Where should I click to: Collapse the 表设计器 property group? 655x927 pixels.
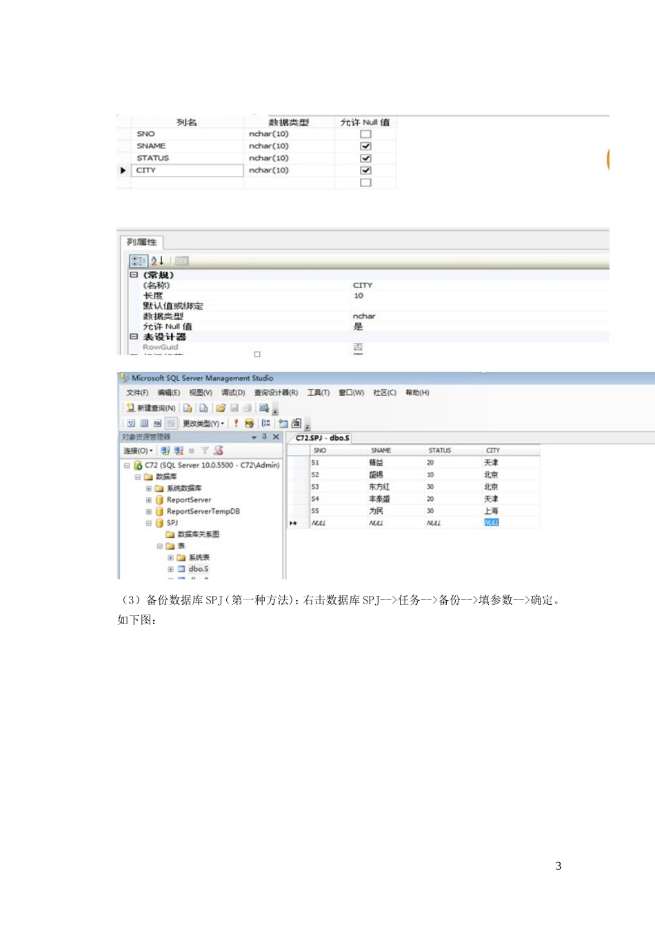click(x=134, y=337)
